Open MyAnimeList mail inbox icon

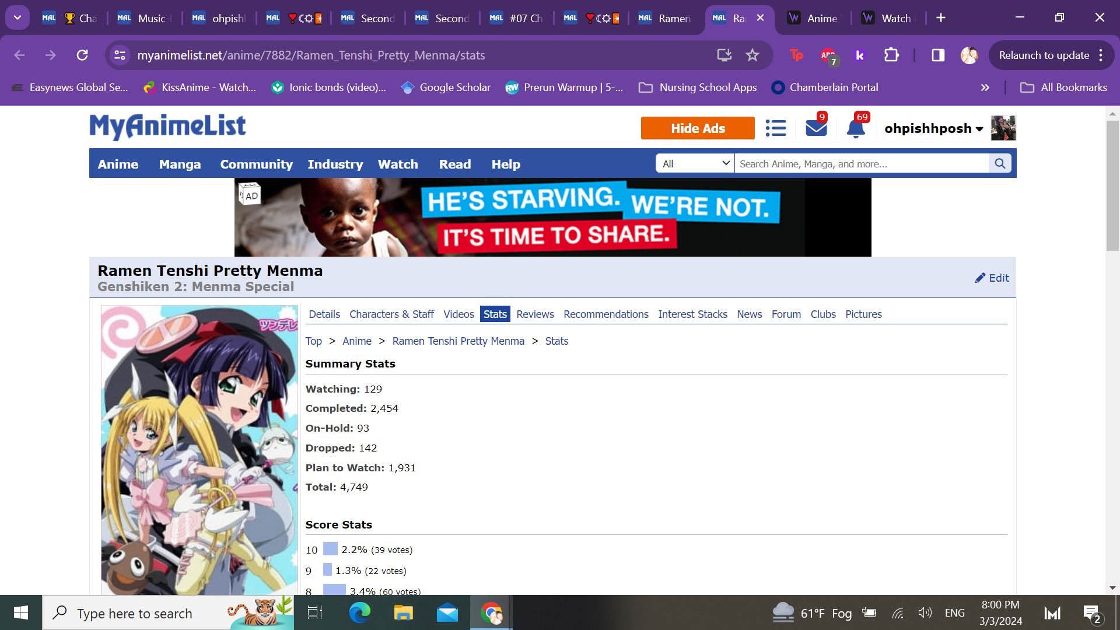click(815, 128)
